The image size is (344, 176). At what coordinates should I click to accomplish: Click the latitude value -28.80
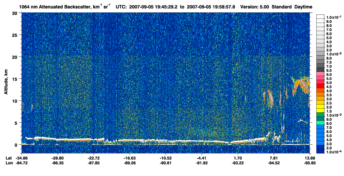click(57, 158)
